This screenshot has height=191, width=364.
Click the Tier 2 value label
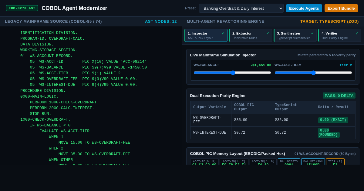(x=346, y=65)
